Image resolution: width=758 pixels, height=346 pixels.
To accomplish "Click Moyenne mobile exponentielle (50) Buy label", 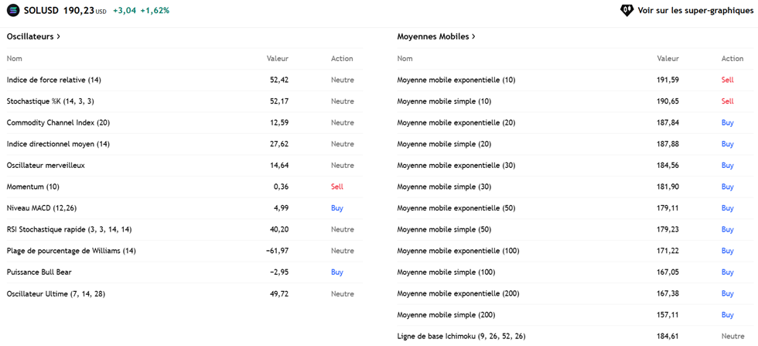I will click(727, 208).
